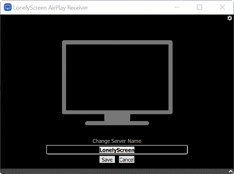Image resolution: width=234 pixels, height=174 pixels.
Task: Maximize the LonelyScreen window
Action: (199, 7)
